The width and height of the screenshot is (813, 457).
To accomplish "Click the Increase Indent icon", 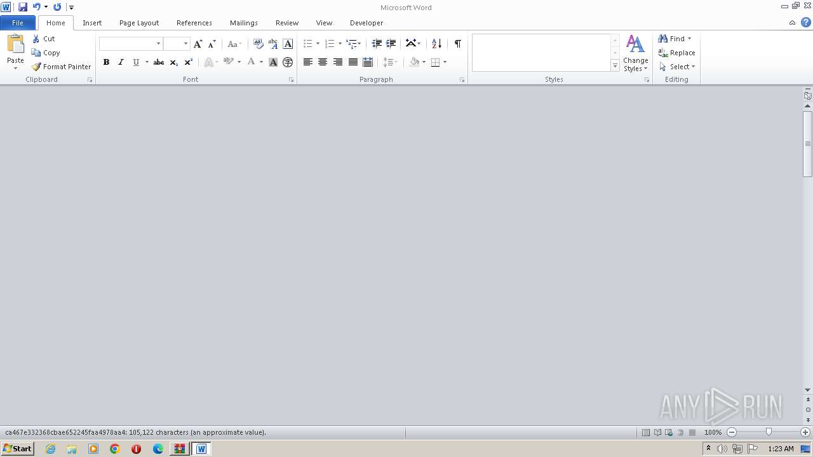I will click(391, 44).
